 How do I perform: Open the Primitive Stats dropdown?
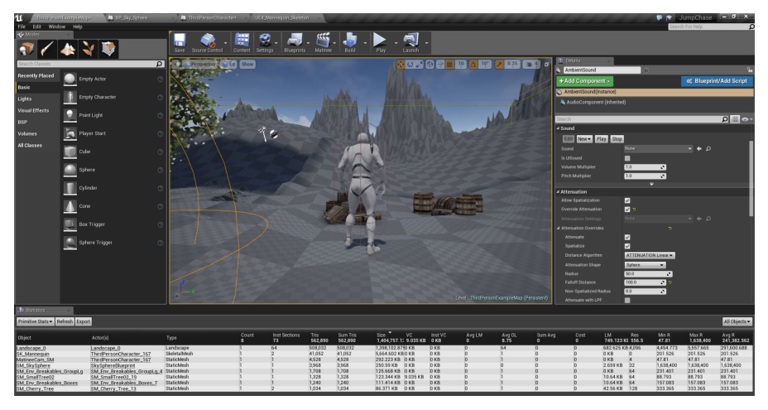35,321
